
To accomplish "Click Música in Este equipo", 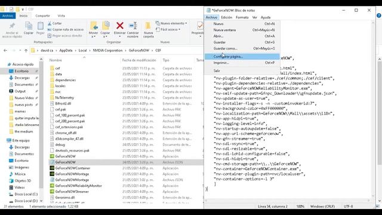I will click(x=20, y=174).
